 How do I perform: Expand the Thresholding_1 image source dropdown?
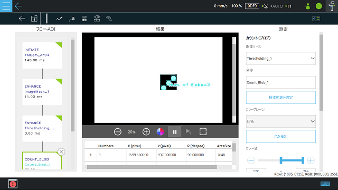pyautogui.click(x=281, y=59)
